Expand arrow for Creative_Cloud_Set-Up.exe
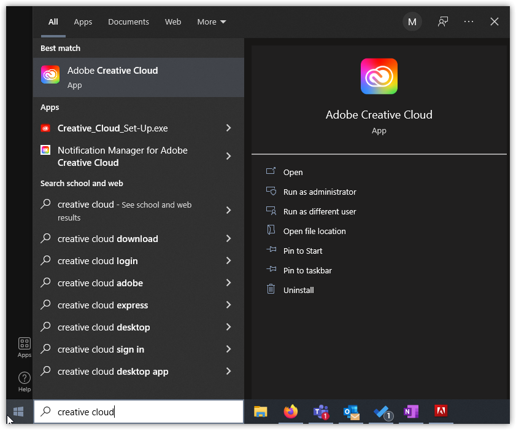Screen dimensions: 516x430 [x=228, y=128]
